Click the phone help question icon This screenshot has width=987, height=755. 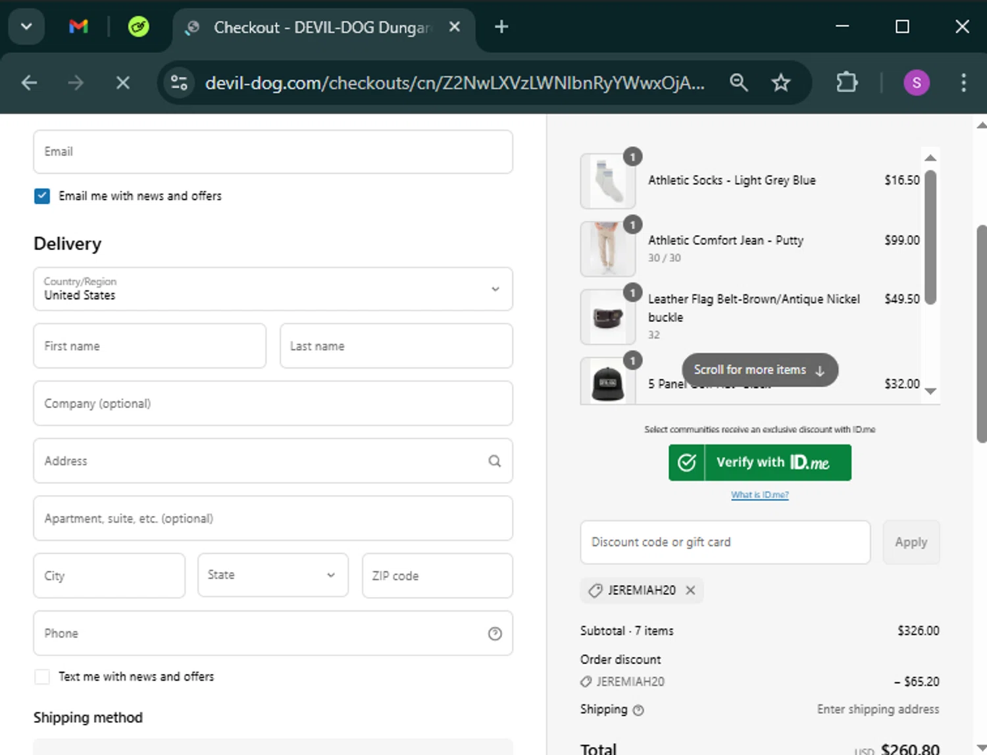pyautogui.click(x=495, y=633)
